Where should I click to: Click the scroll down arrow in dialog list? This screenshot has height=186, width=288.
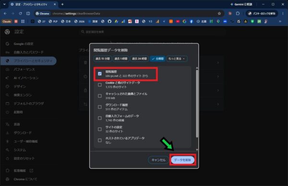tap(197, 149)
